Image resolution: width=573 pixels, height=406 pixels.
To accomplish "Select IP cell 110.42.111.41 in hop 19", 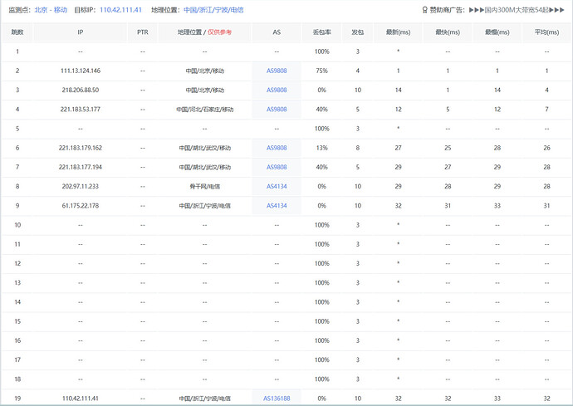I will coord(81,399).
